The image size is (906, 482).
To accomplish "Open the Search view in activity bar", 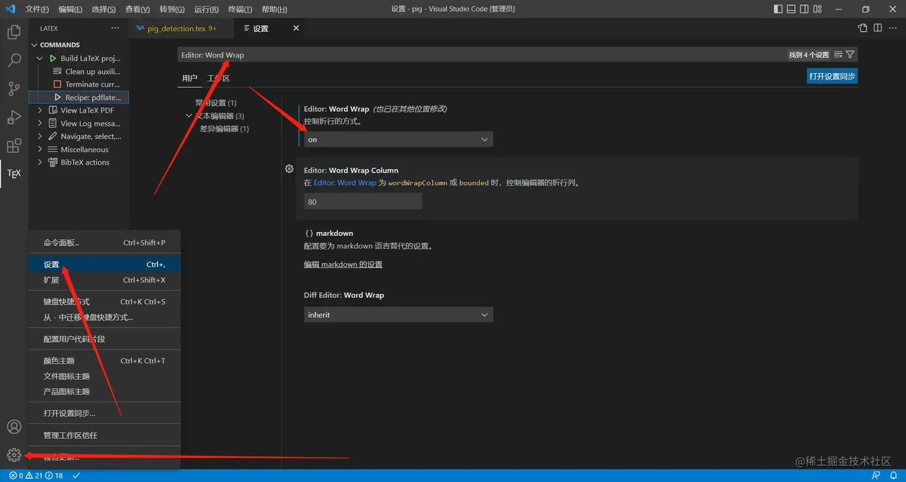I will coord(14,61).
